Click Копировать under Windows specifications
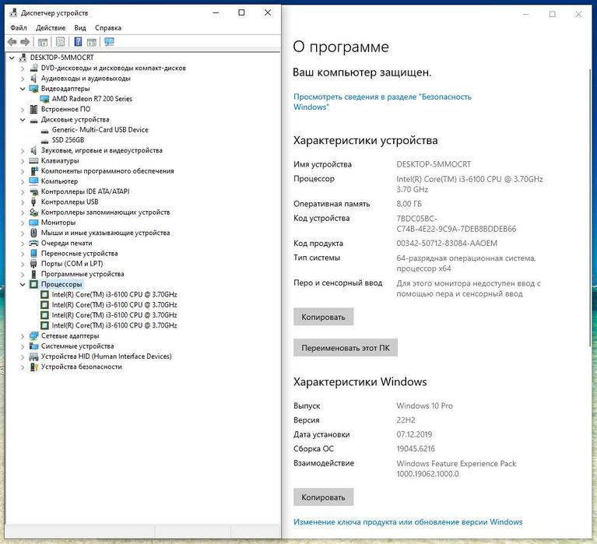This screenshot has height=544, width=597. click(323, 497)
